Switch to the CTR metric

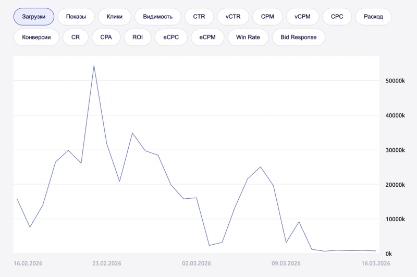point(199,17)
